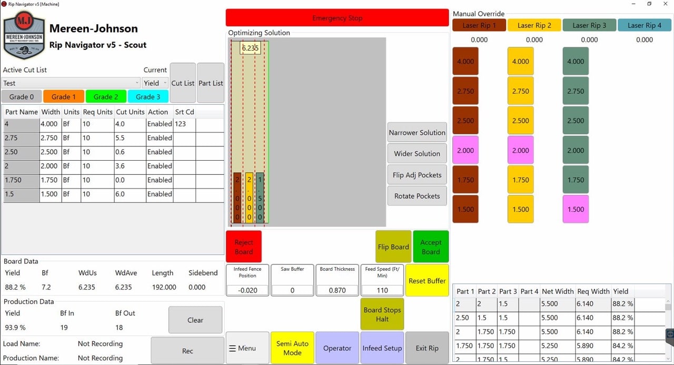674x365 pixels.
Task: Select the Laser Rip 3 override header
Action: point(589,25)
